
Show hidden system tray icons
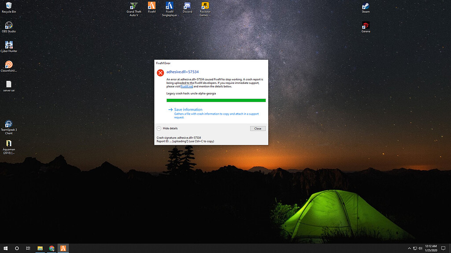409,249
